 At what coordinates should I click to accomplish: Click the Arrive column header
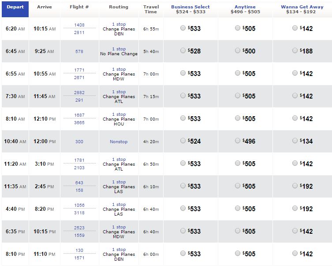pyautogui.click(x=45, y=7)
